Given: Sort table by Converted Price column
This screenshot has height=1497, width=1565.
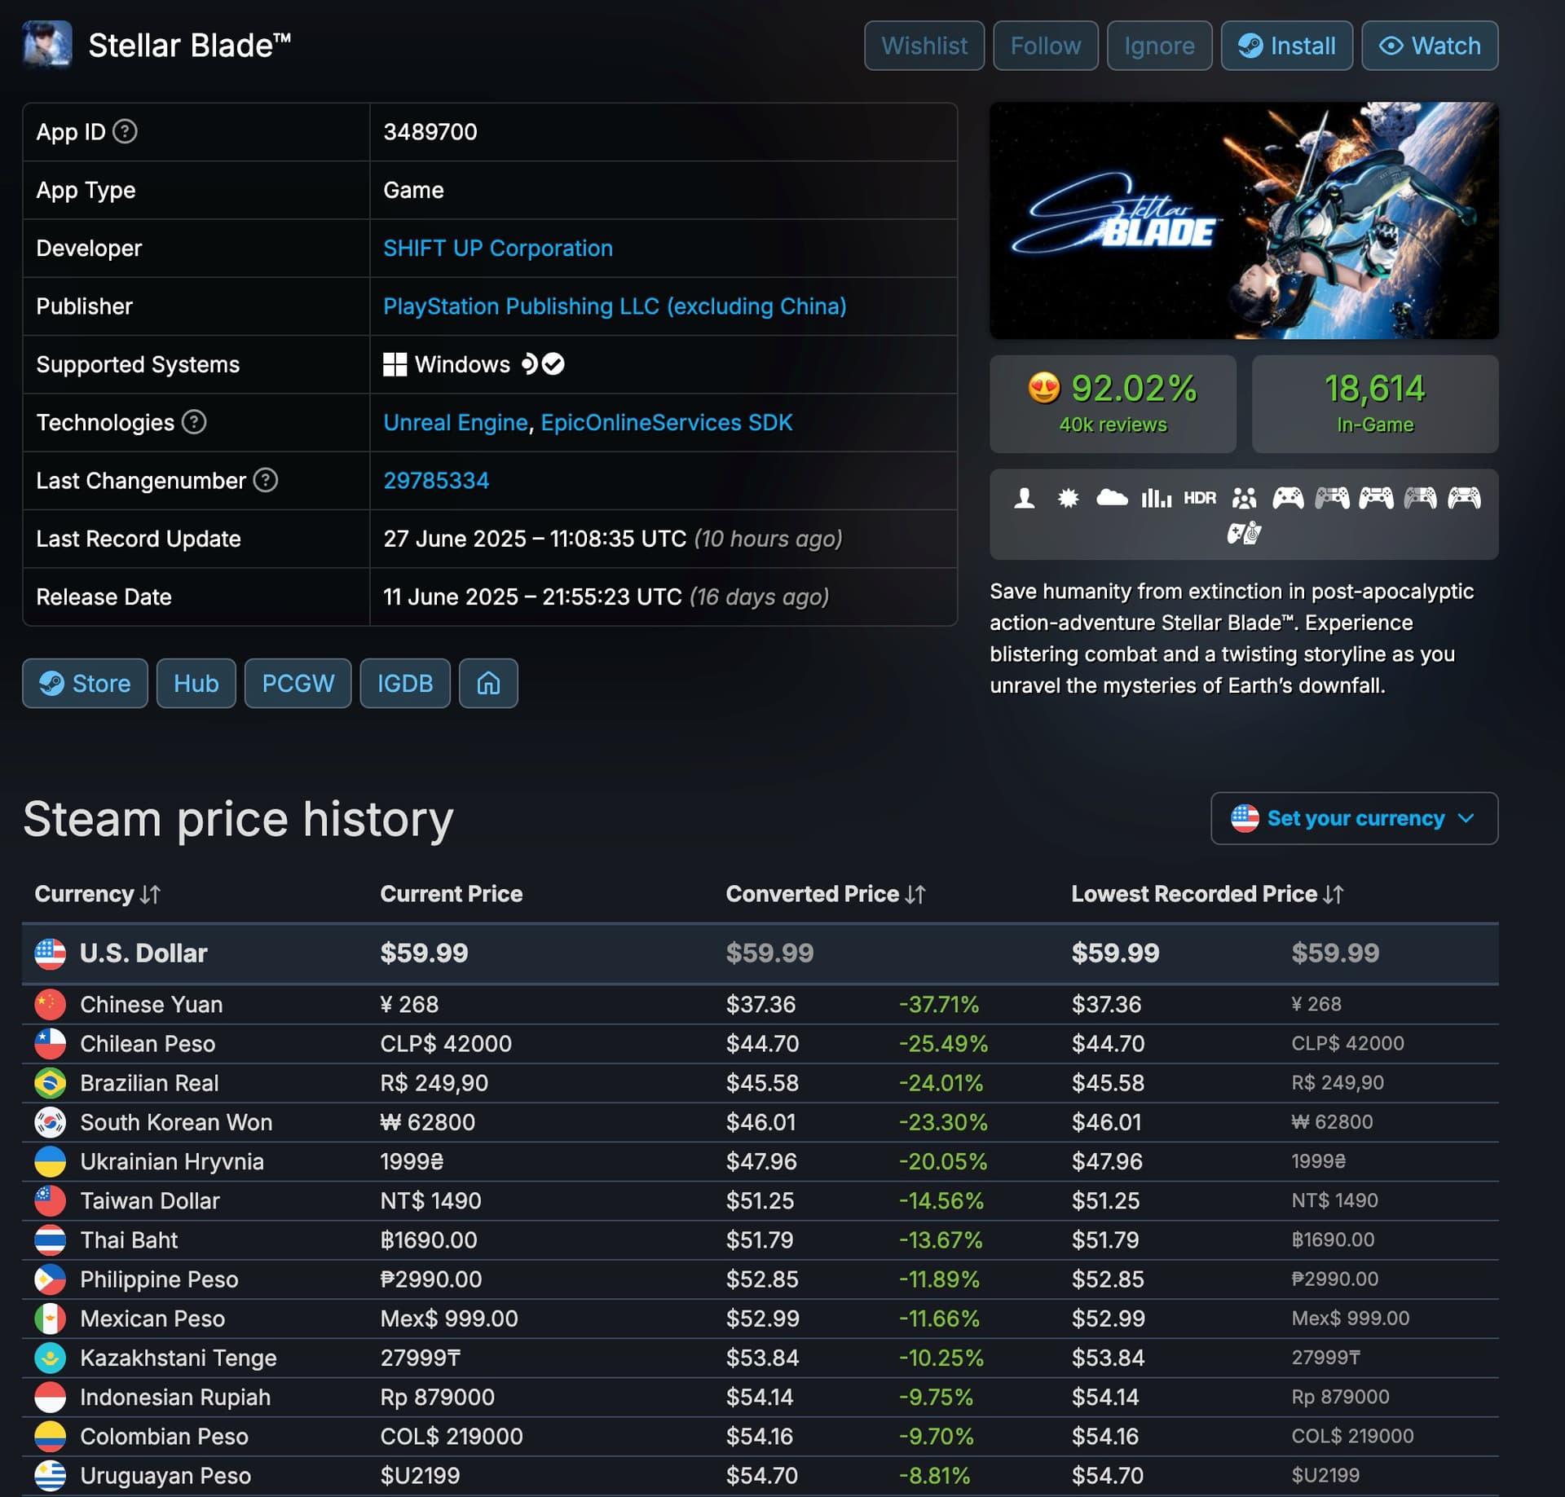Looking at the screenshot, I should coord(825,894).
